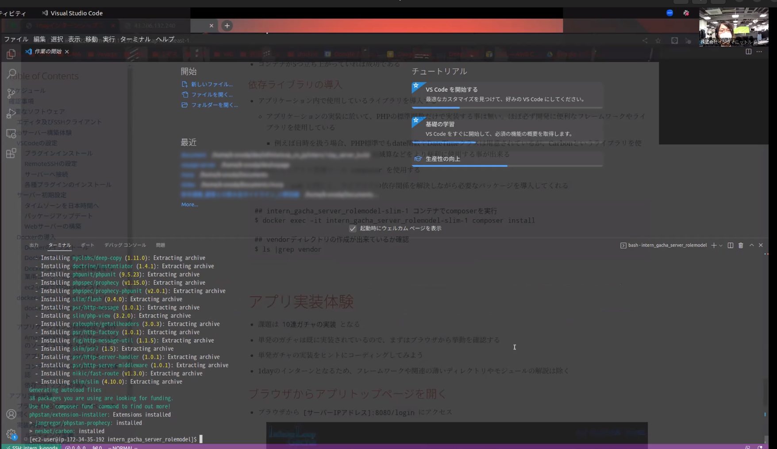
Task: Click the forwarded ports status item
Action: coord(97,447)
